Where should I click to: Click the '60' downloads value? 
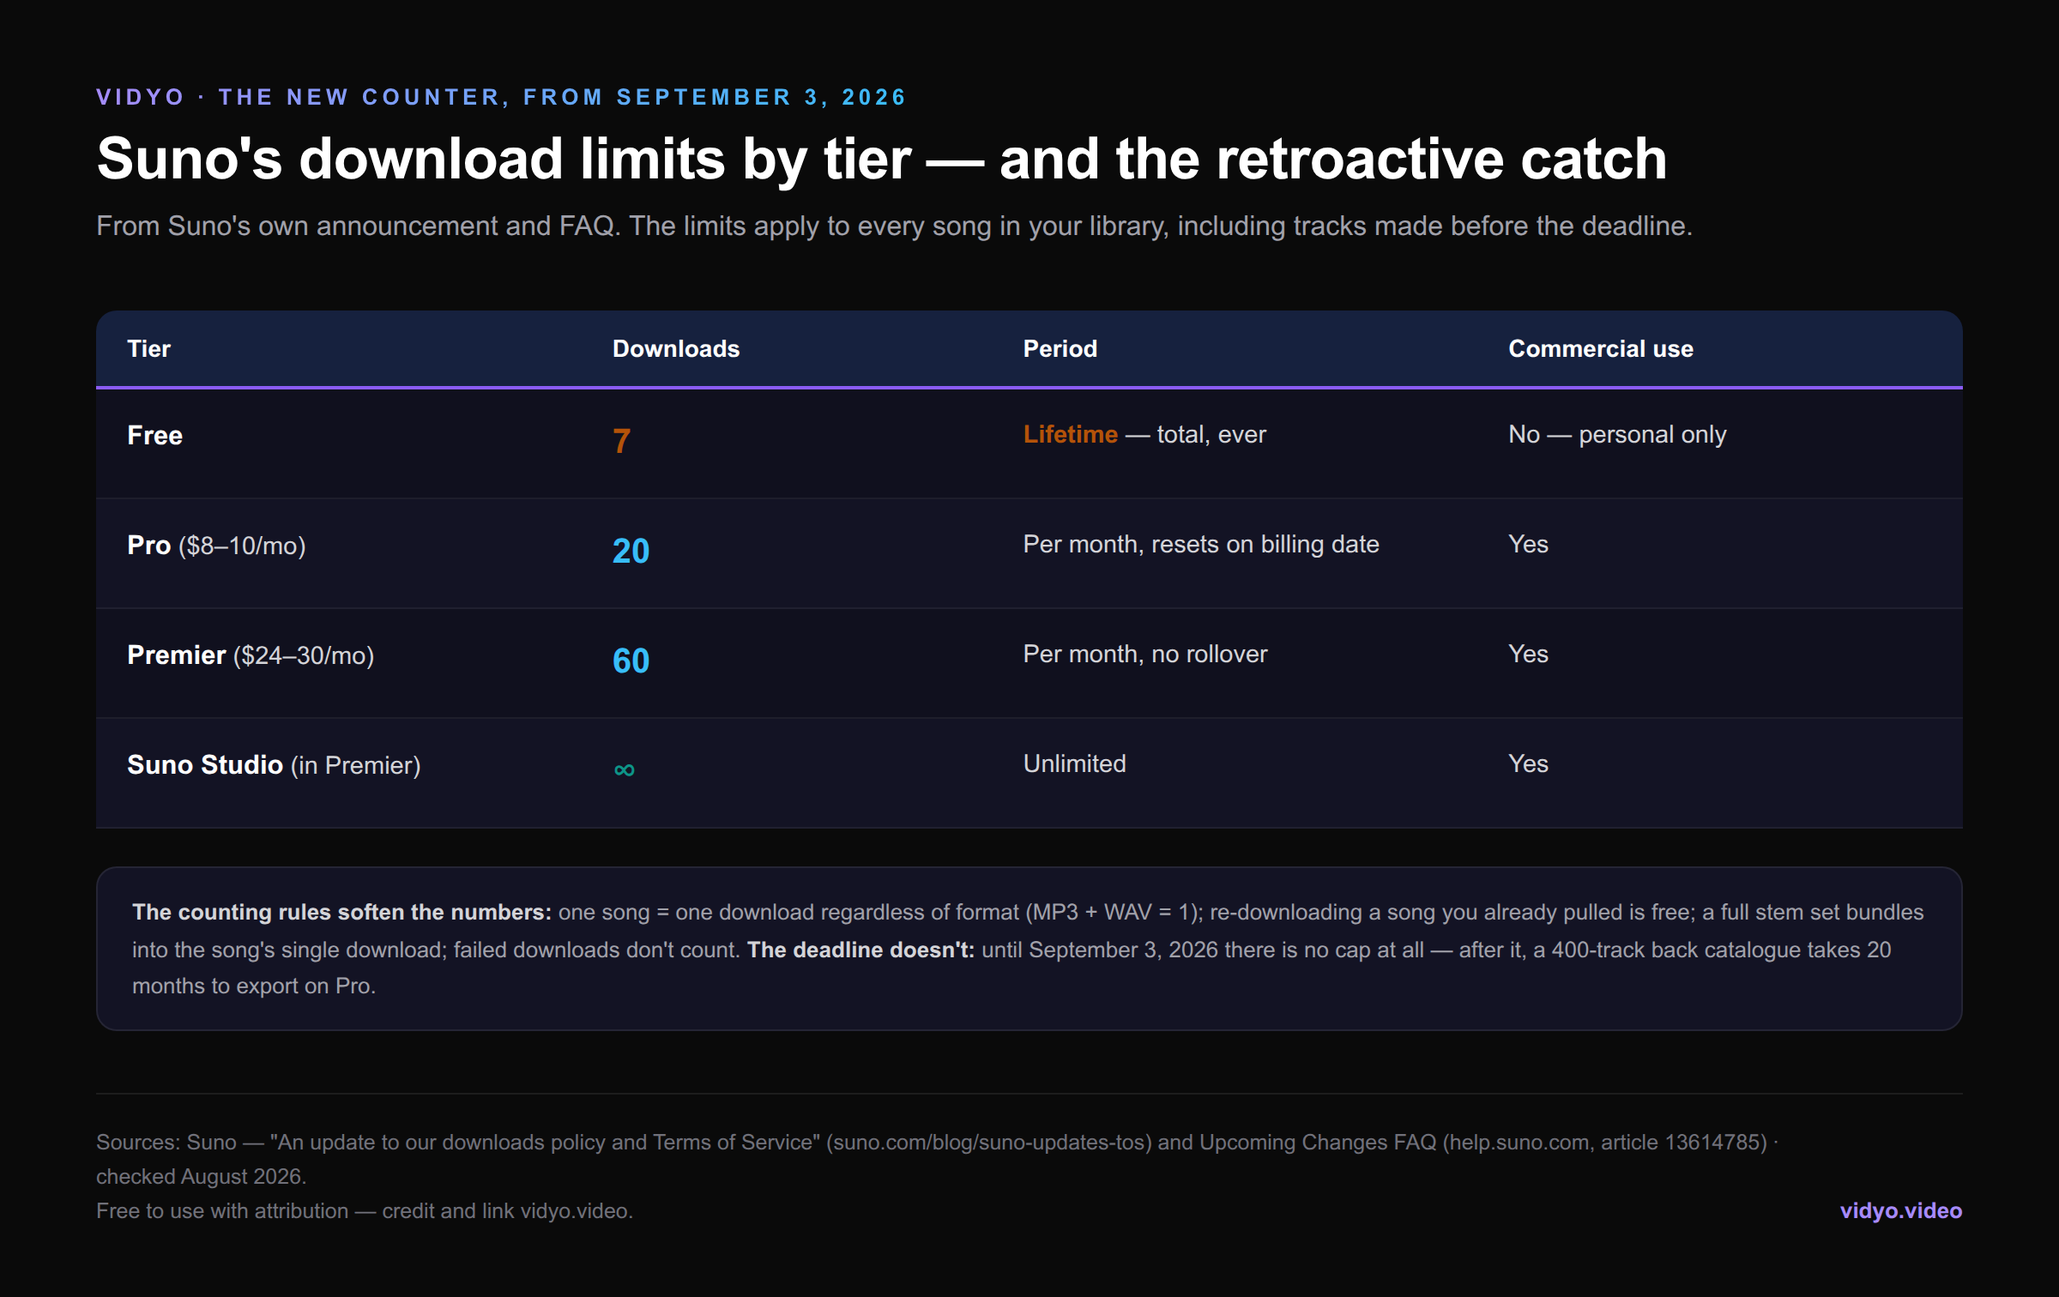point(631,661)
